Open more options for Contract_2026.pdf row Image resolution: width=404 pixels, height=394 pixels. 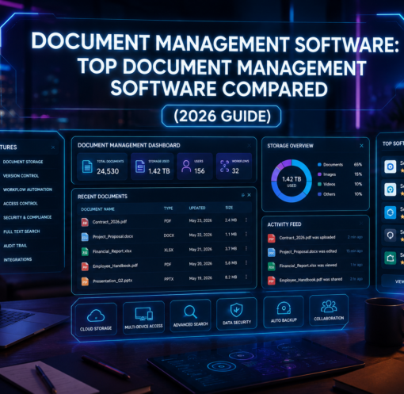coord(246,220)
